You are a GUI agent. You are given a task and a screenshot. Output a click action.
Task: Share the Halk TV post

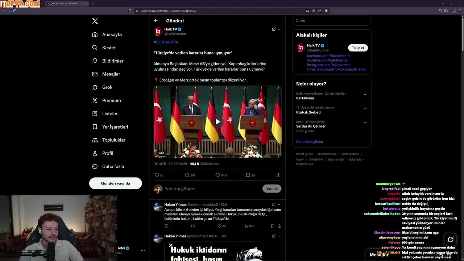pyautogui.click(x=278, y=175)
